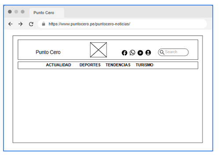The height and width of the screenshot is (168, 220).
Task: Select the Punto Cero browser tab
Action: click(x=47, y=13)
